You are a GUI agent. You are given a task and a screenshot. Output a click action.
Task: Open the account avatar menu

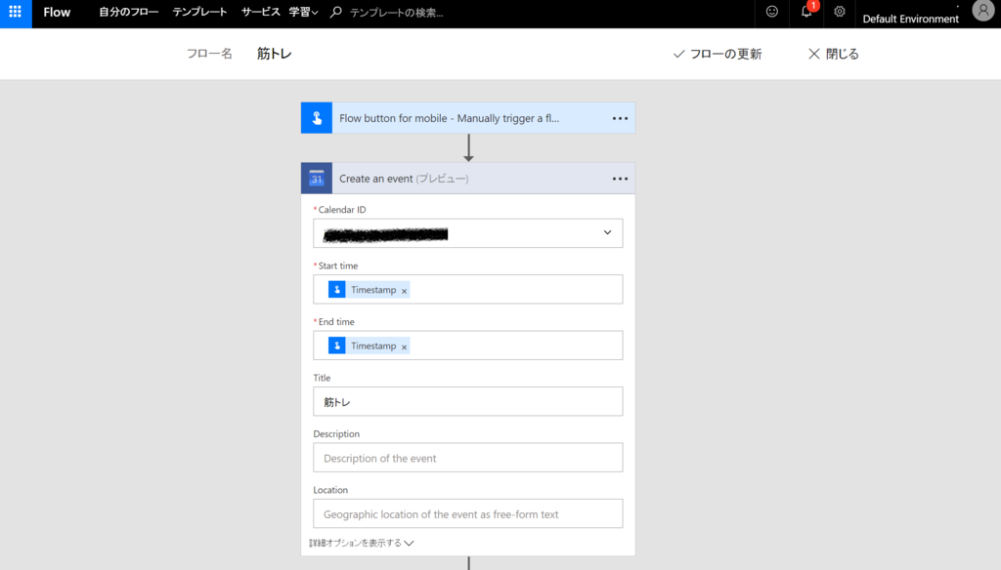pyautogui.click(x=982, y=12)
